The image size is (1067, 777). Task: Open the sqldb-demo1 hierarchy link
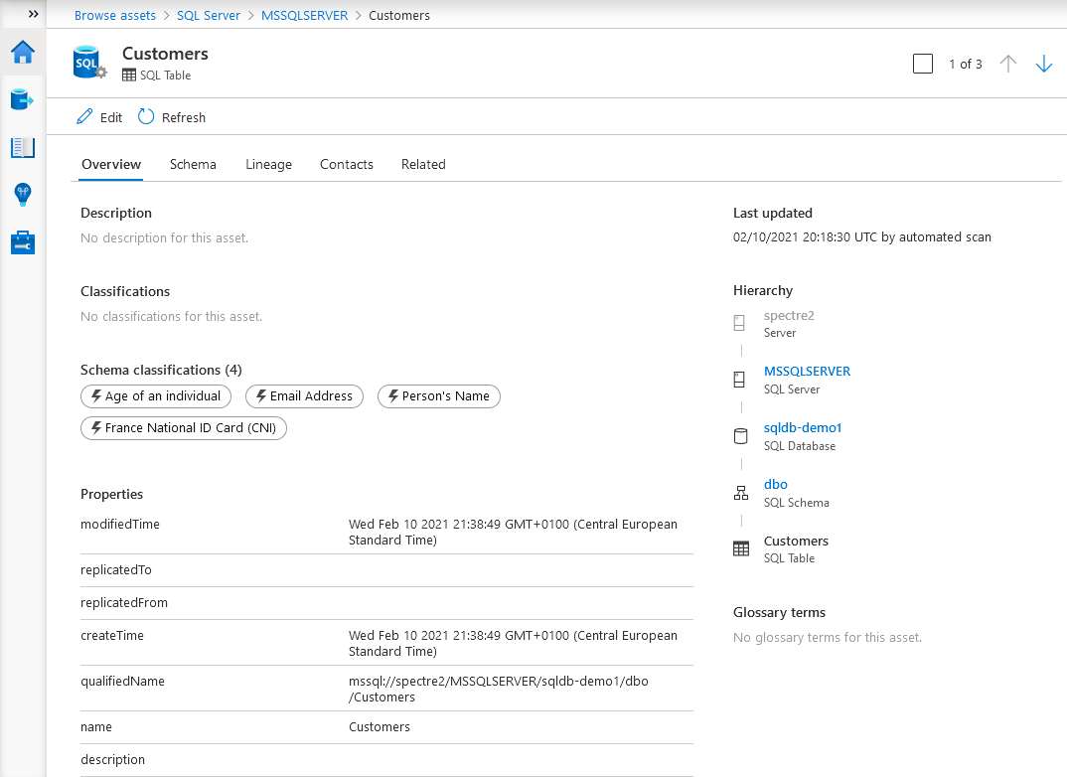click(x=803, y=428)
